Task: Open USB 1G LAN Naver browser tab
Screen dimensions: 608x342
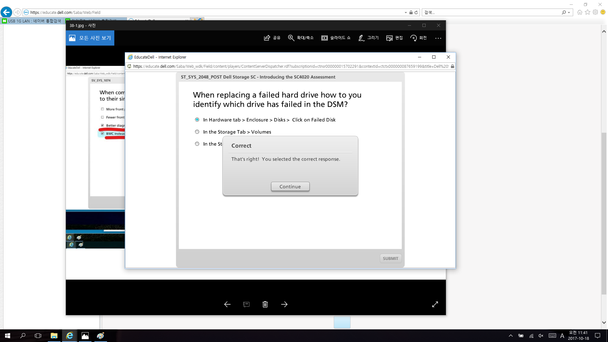Action: [33, 21]
